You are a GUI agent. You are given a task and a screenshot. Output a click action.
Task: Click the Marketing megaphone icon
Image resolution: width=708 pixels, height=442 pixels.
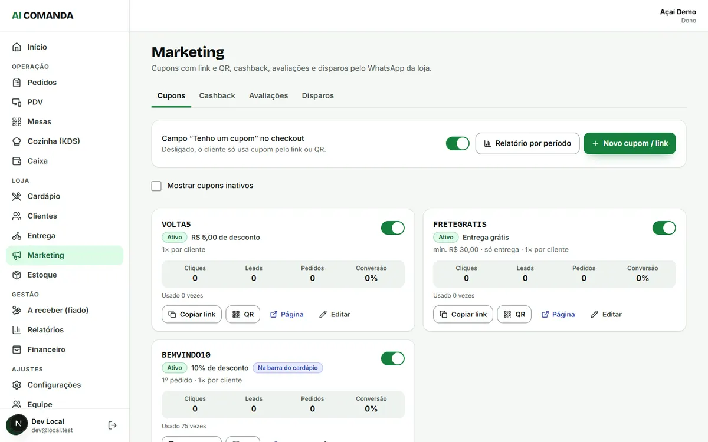click(17, 255)
